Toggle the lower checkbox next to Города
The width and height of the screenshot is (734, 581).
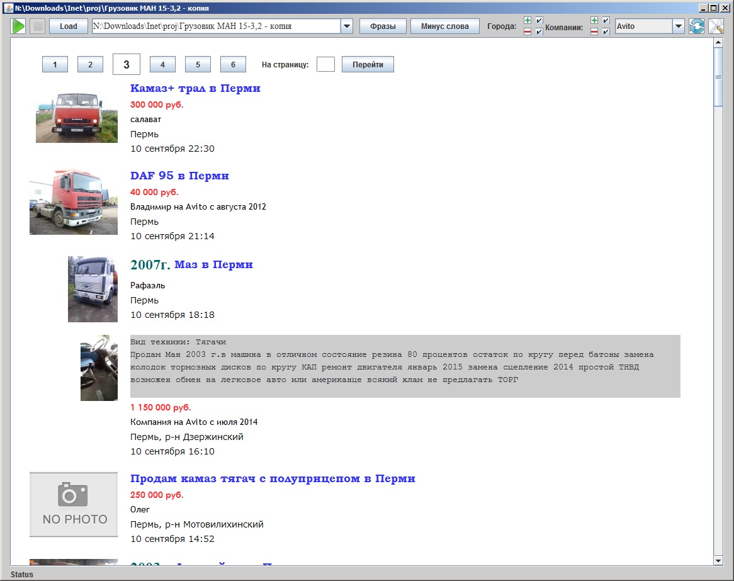[x=539, y=32]
